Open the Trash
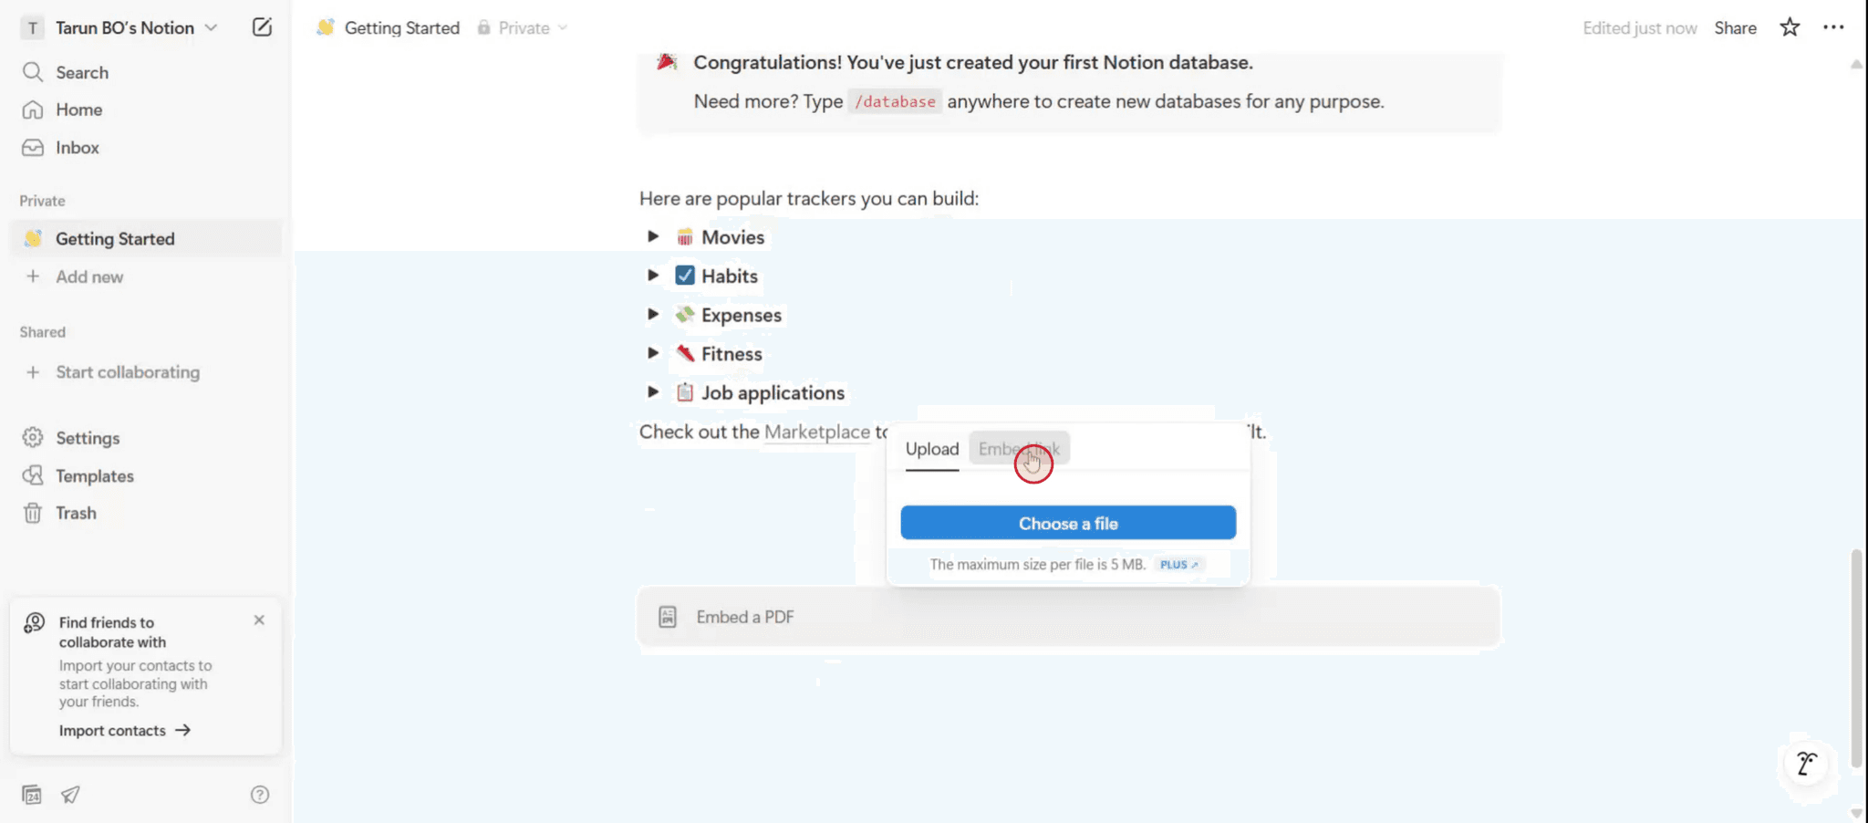 [76, 513]
